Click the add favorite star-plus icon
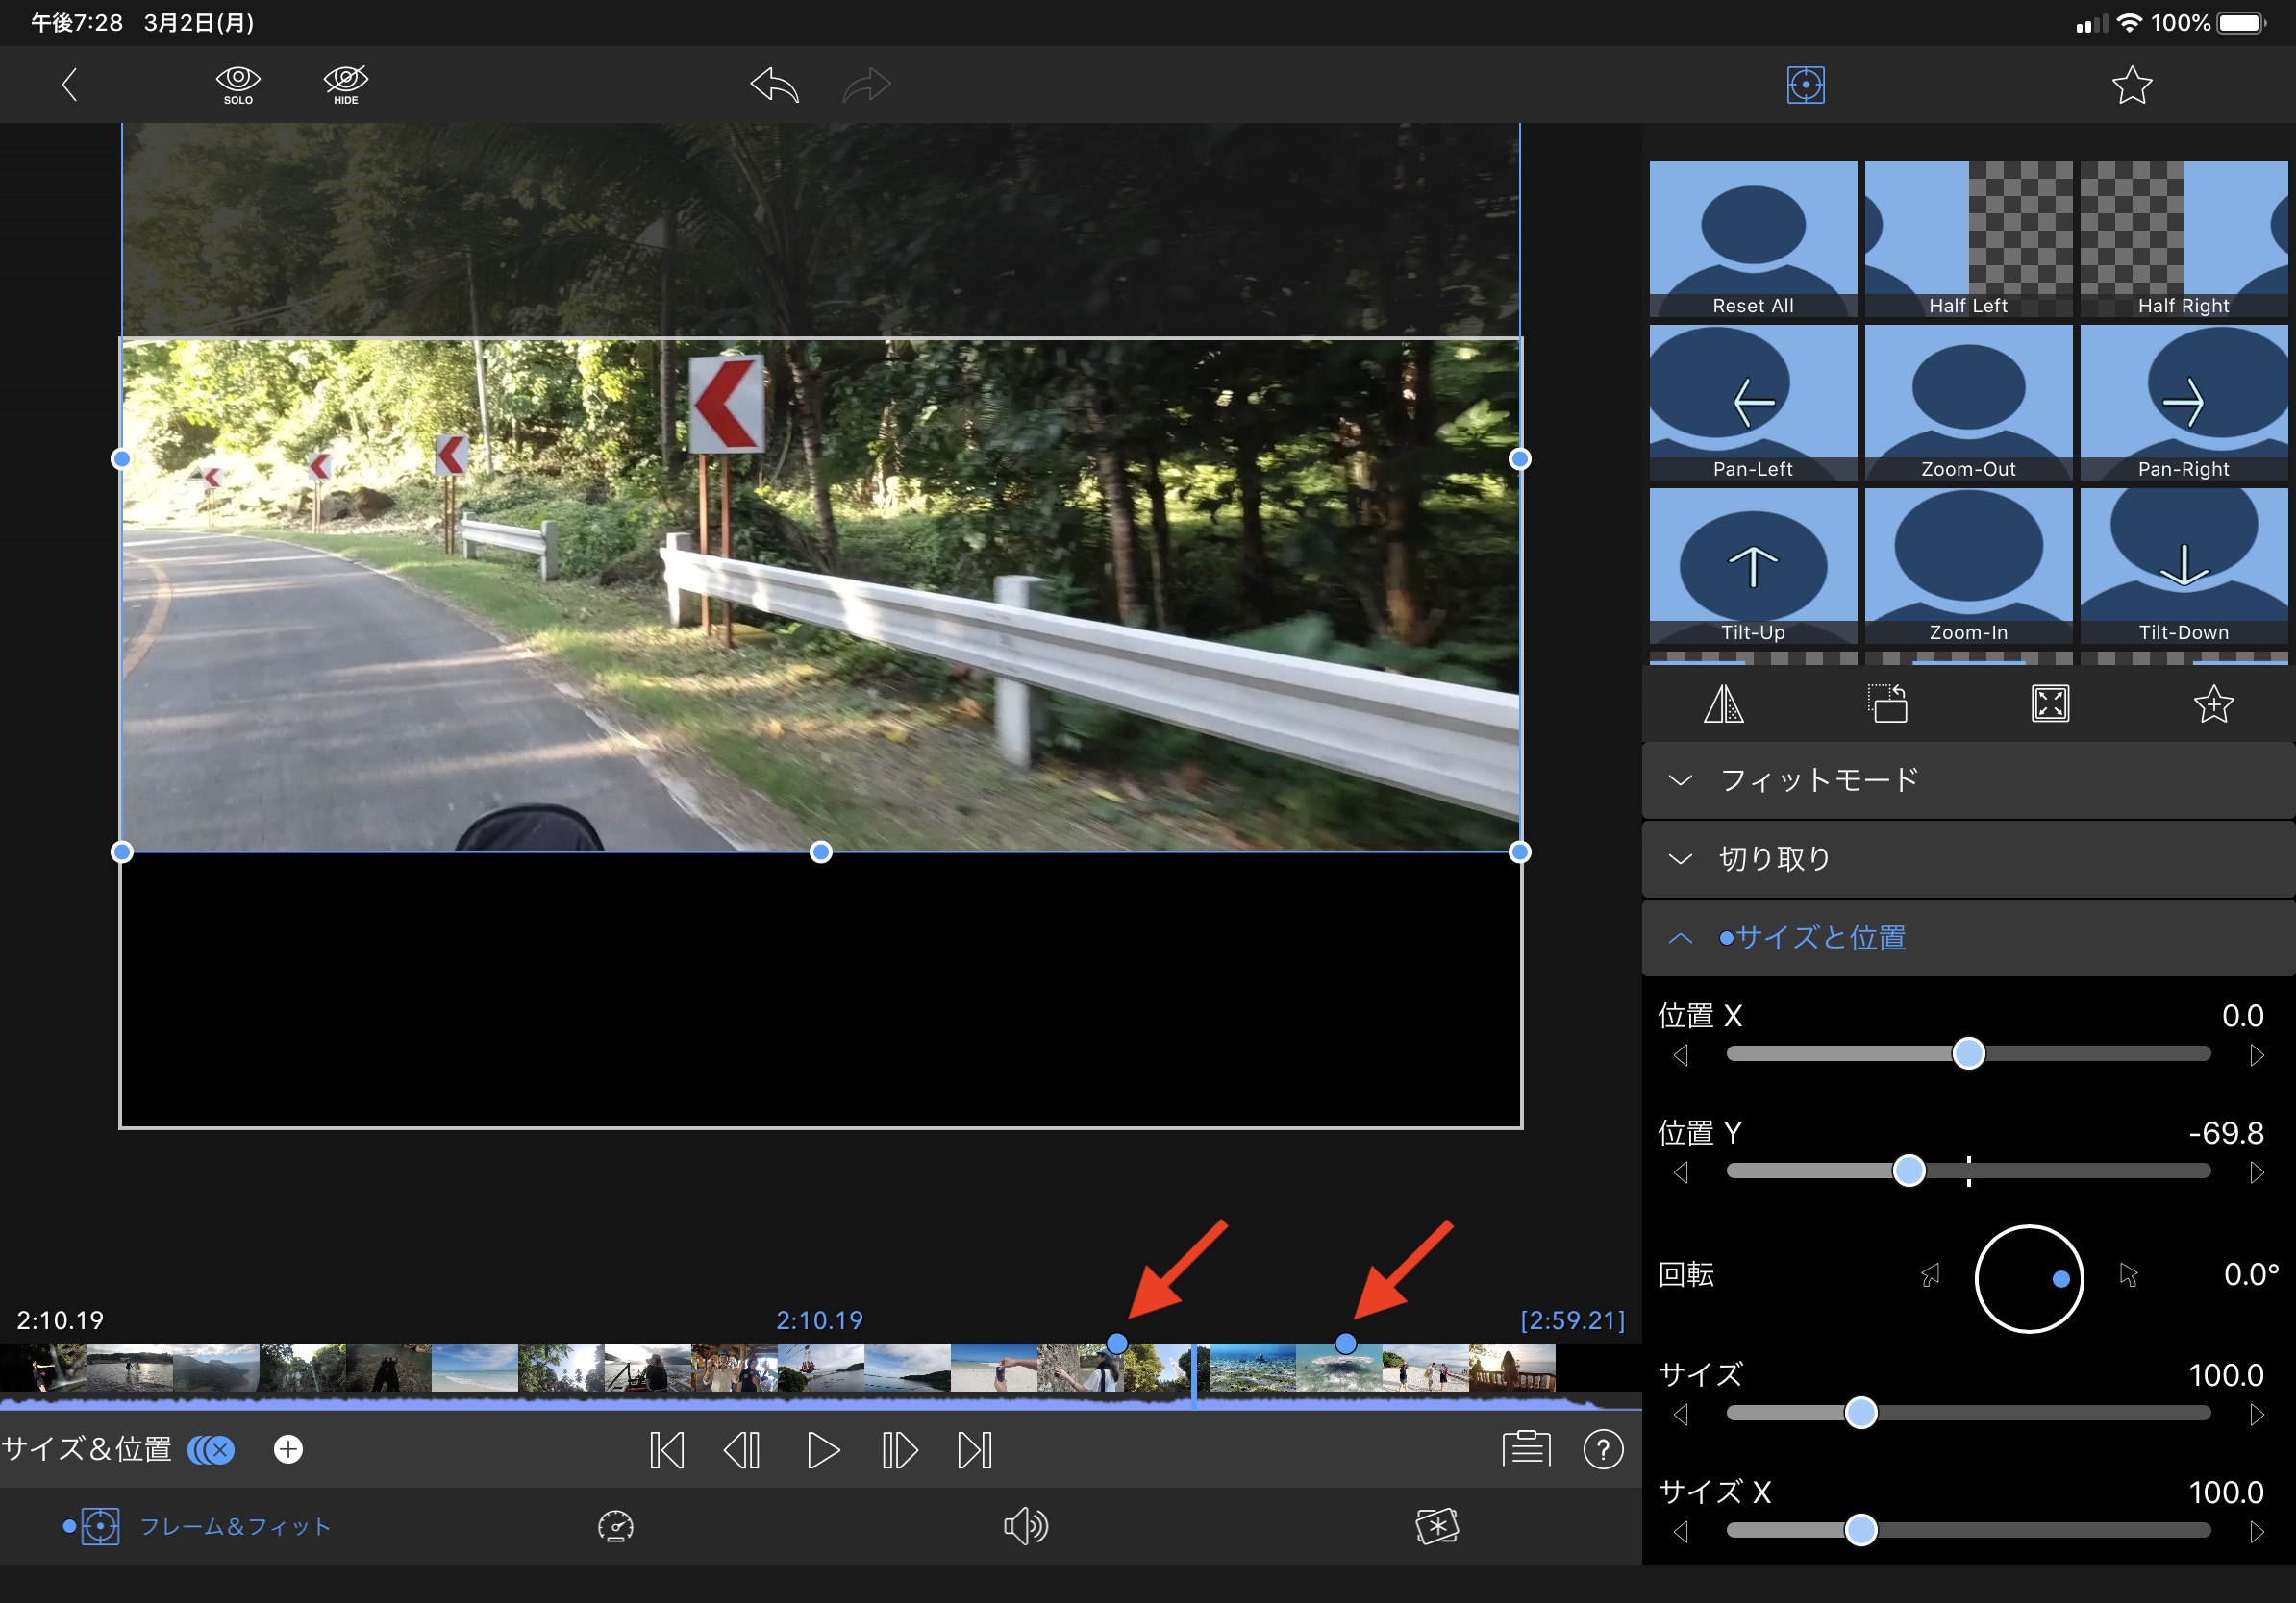The height and width of the screenshot is (1603, 2296). pyautogui.click(x=2213, y=704)
